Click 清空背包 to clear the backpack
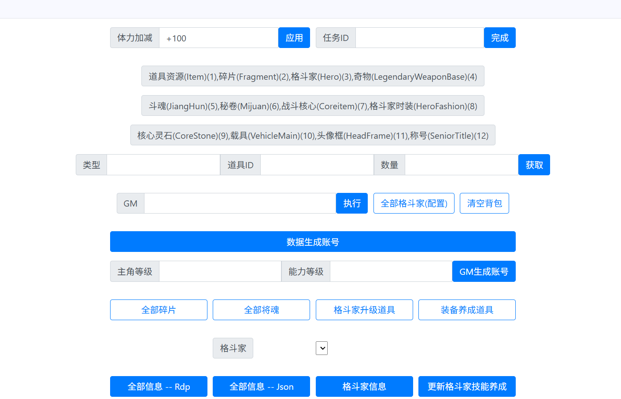The image size is (621, 399). coord(484,203)
